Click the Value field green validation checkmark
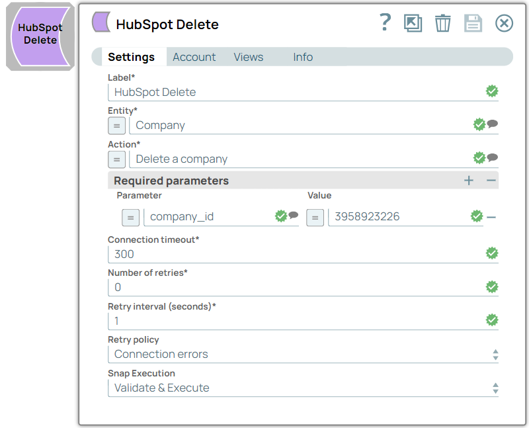The height and width of the screenshot is (428, 529). point(477,216)
